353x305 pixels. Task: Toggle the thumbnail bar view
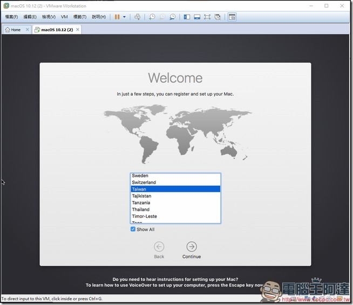(x=197, y=17)
